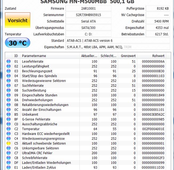
Task: Click raw value 0000000002F3
Action: click(x=153, y=158)
